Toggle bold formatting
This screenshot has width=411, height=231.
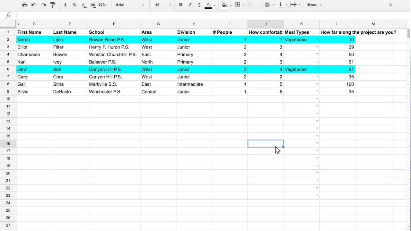pyautogui.click(x=181, y=5)
